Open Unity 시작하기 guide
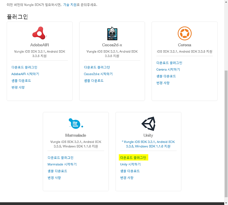Screen dimensions: 228x205 pos(130,164)
